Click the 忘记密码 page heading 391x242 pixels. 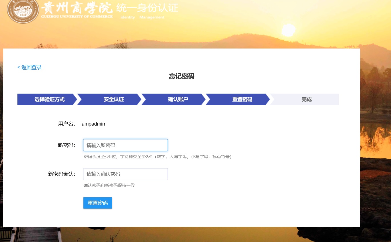click(x=181, y=76)
